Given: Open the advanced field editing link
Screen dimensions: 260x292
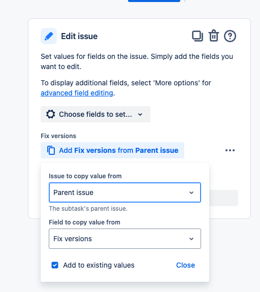Looking at the screenshot, I should click(77, 93).
